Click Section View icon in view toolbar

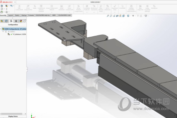117,16
